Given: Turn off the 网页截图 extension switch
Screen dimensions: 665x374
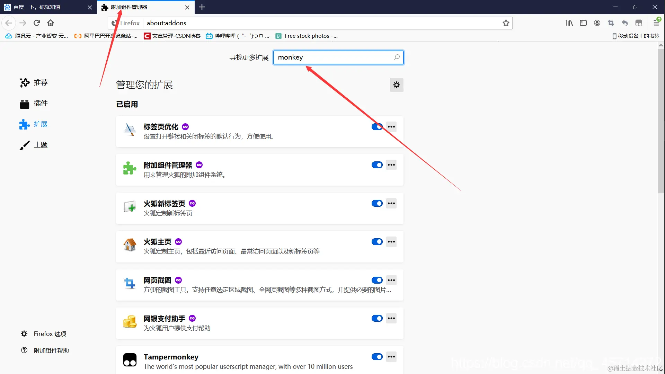Looking at the screenshot, I should click(377, 280).
